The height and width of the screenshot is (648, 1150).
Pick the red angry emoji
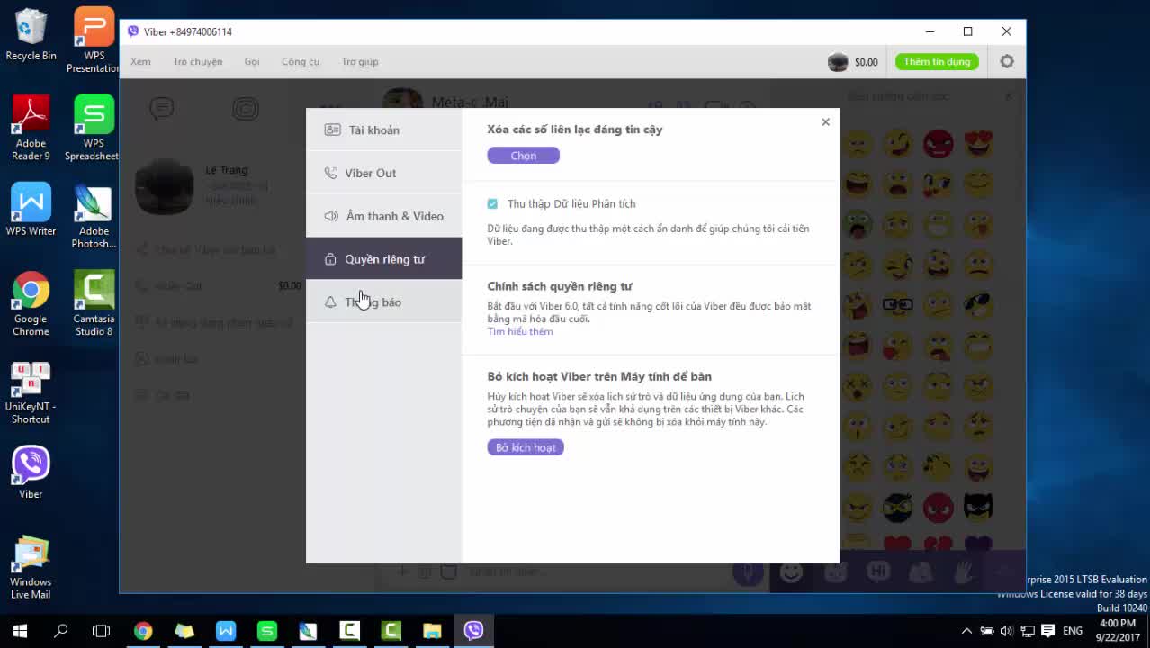pyautogui.click(x=938, y=142)
